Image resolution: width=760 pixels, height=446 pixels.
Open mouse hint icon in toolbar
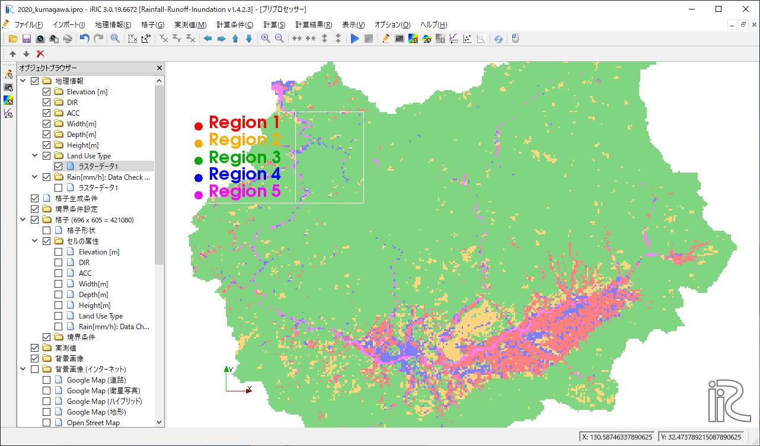pyautogui.click(x=515, y=39)
